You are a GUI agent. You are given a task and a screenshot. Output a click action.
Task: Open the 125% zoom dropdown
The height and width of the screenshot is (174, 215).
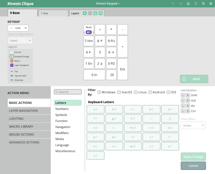click(18, 28)
